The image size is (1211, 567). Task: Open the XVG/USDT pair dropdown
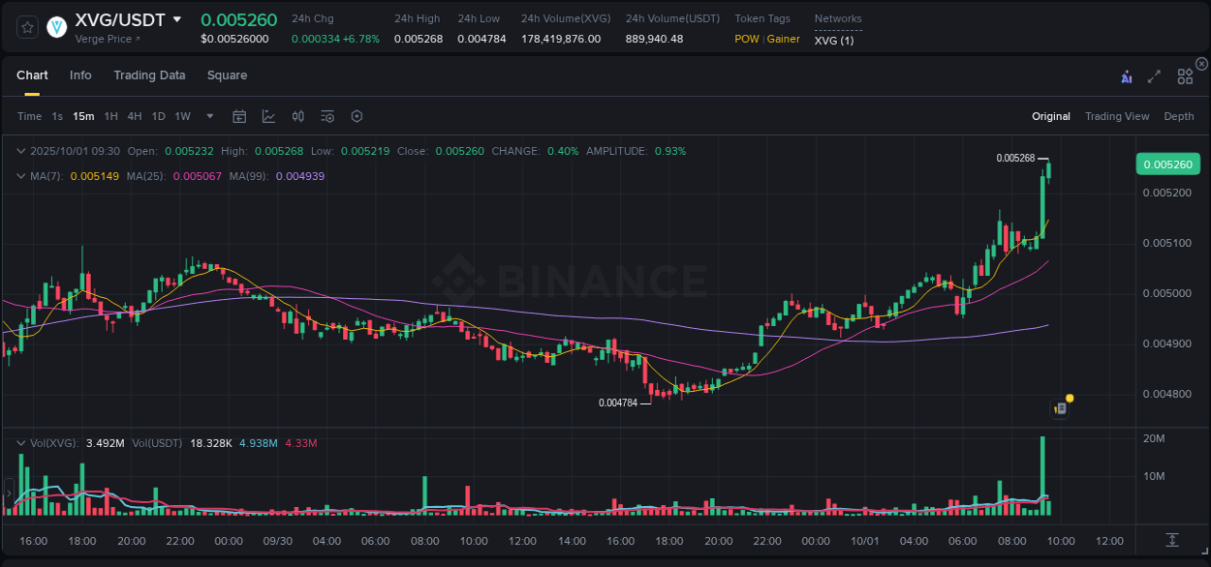177,18
